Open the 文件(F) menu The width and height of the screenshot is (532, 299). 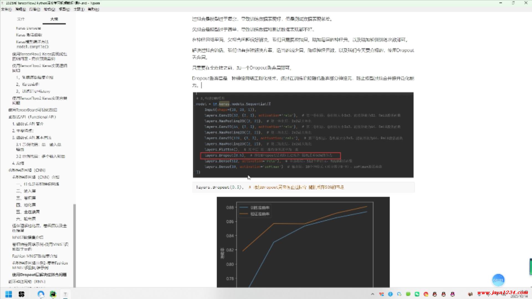coord(6,9)
